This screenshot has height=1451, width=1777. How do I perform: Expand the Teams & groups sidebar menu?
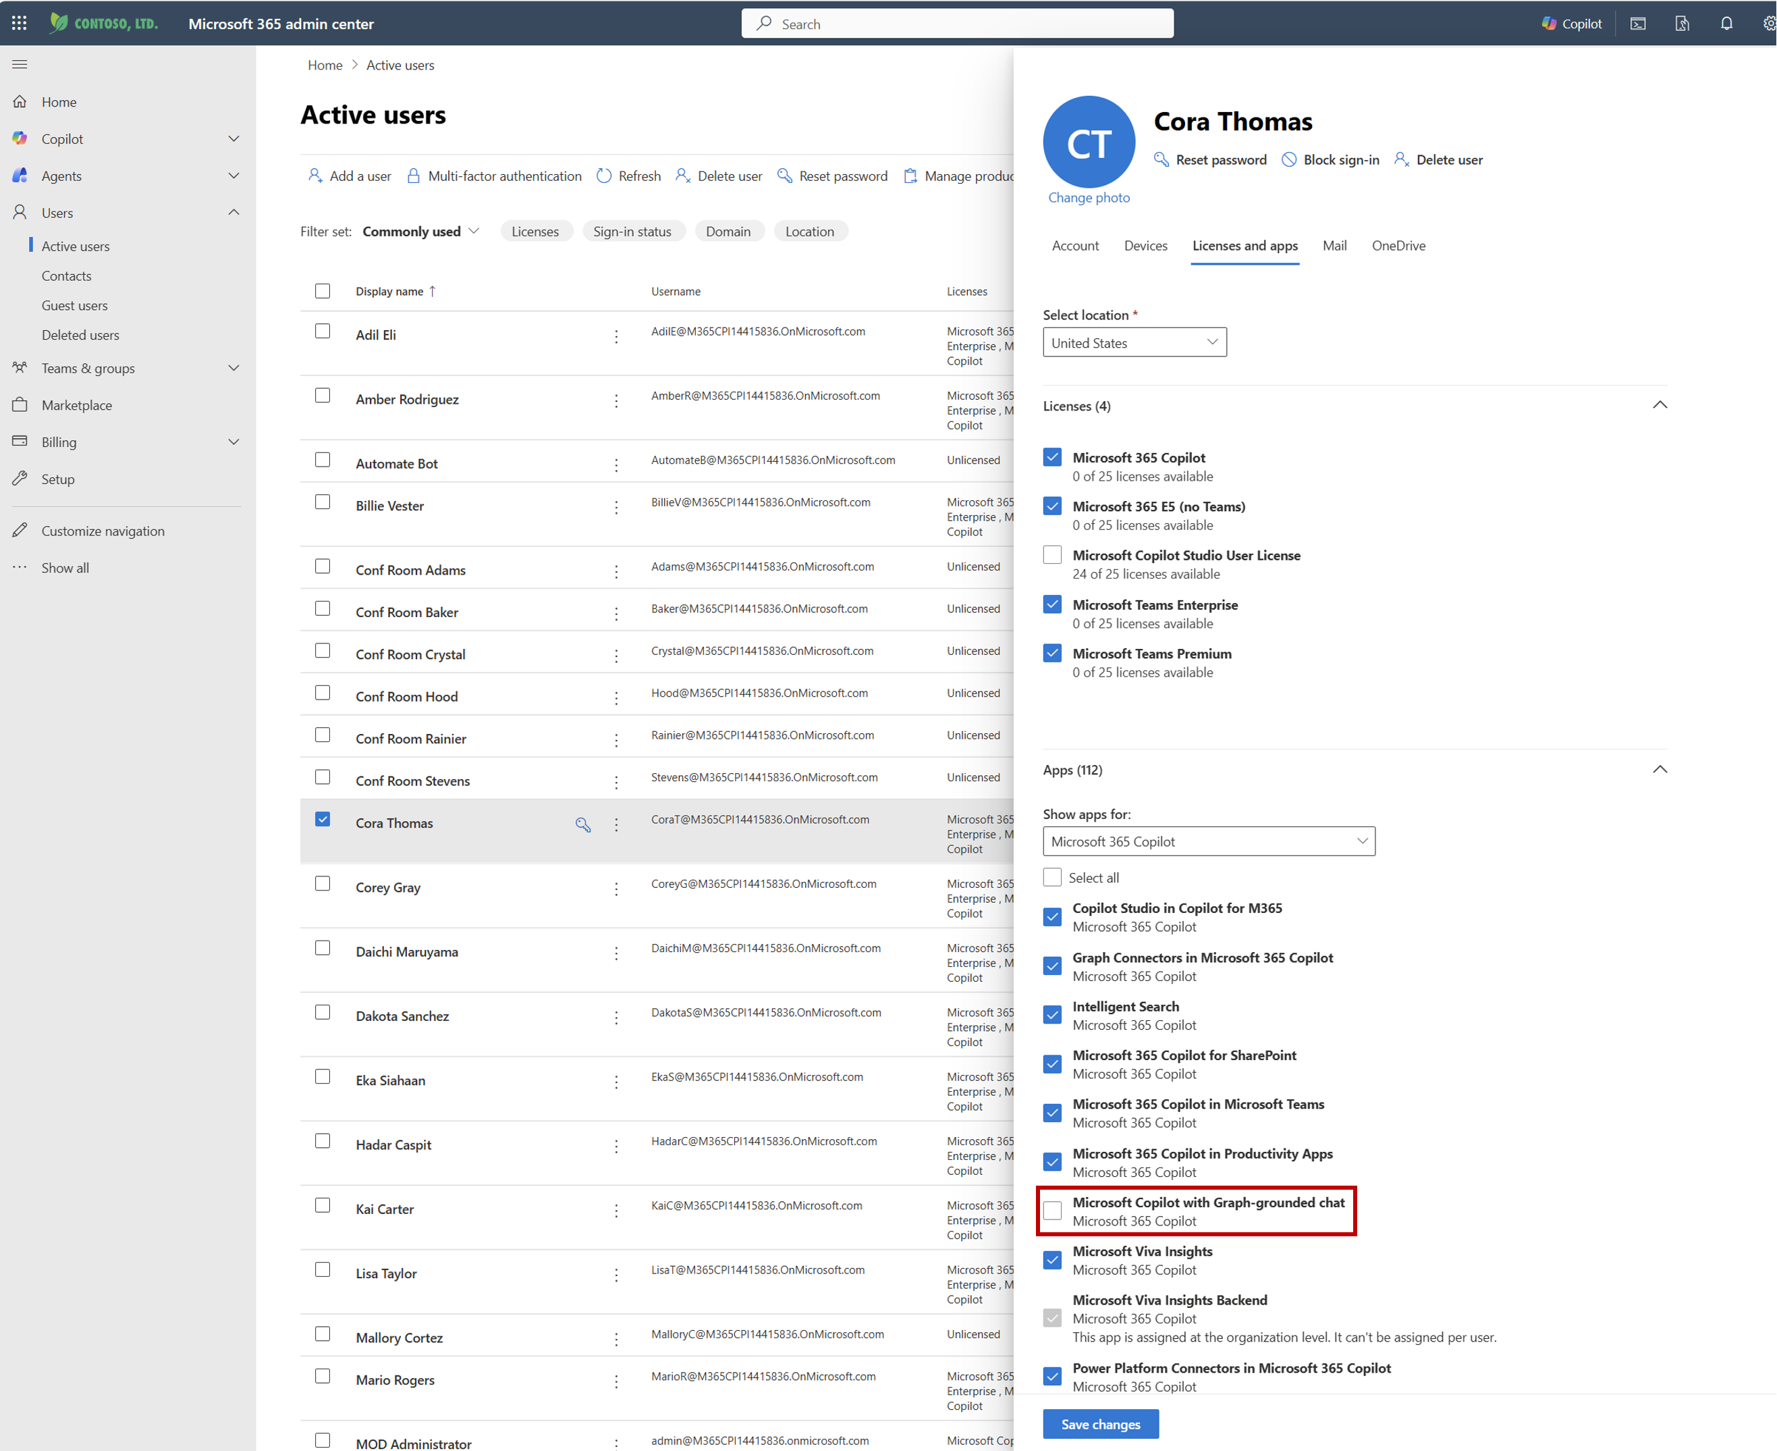234,368
